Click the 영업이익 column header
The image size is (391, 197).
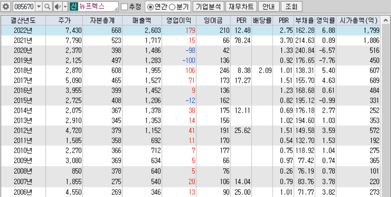(x=179, y=21)
